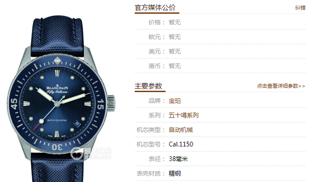Image resolution: width=314 pixels, height=182 pixels.
Task: Click the 纠错 error-report link
Action: [x=300, y=8]
